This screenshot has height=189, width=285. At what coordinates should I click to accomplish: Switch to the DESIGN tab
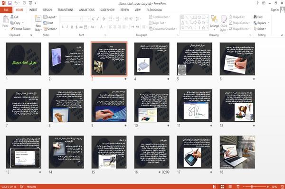pos(47,10)
